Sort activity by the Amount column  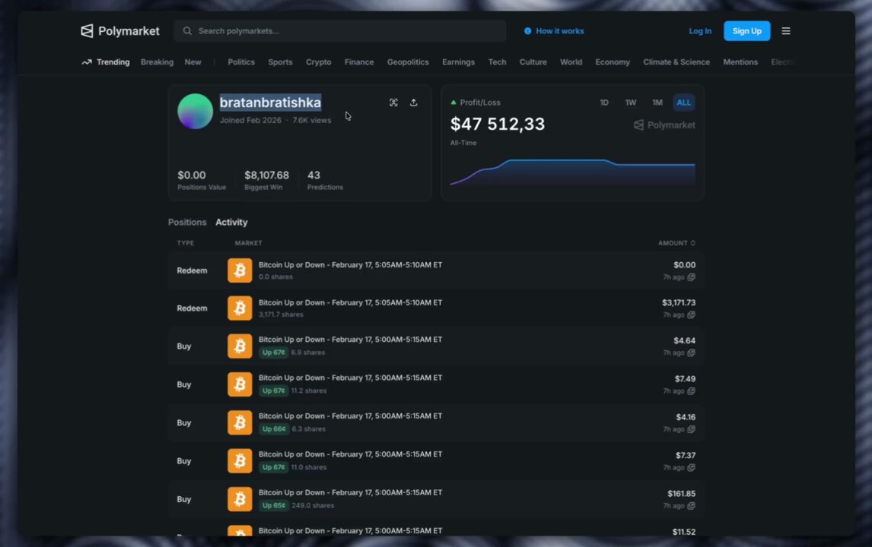pos(676,242)
